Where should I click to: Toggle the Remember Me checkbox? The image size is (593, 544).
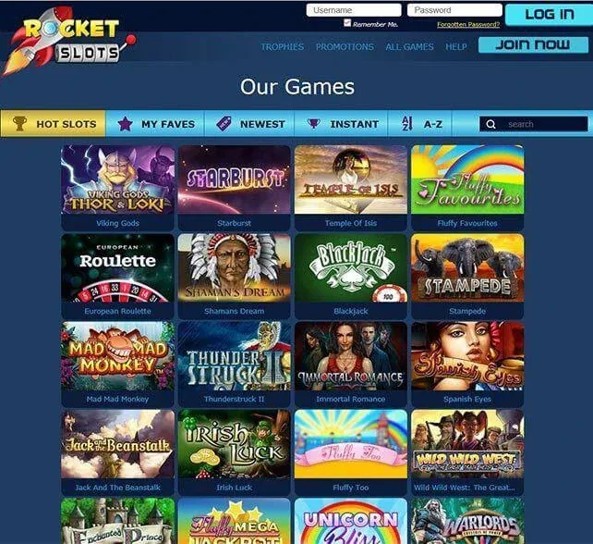click(x=347, y=23)
